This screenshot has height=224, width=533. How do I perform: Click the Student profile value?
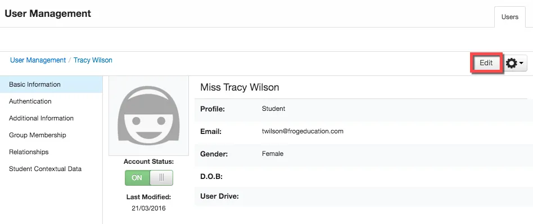pos(273,109)
